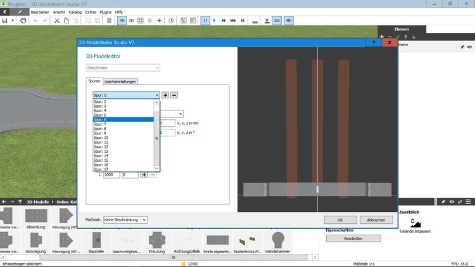This screenshot has height=267, width=475.
Task: Click the plus crosshair toolbar icon
Action: click(x=160, y=21)
